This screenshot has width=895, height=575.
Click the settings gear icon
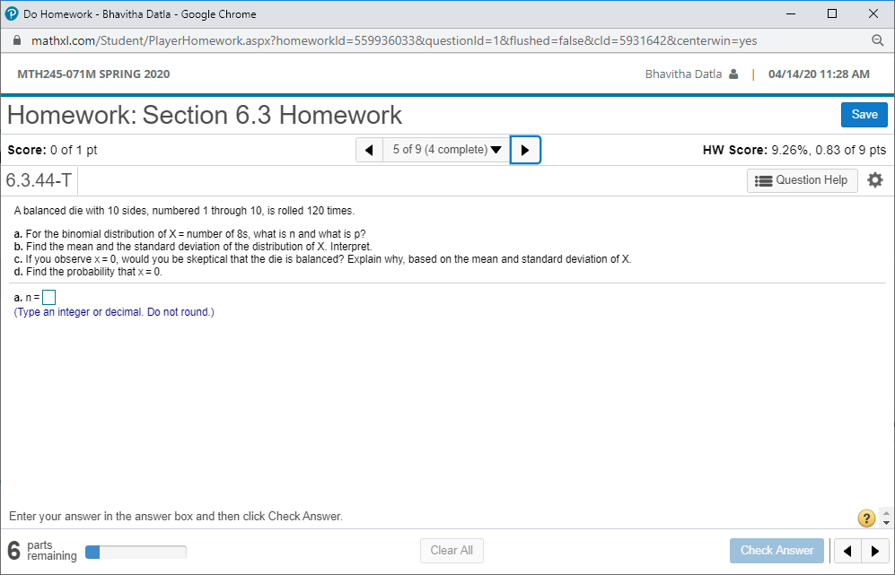(x=875, y=180)
